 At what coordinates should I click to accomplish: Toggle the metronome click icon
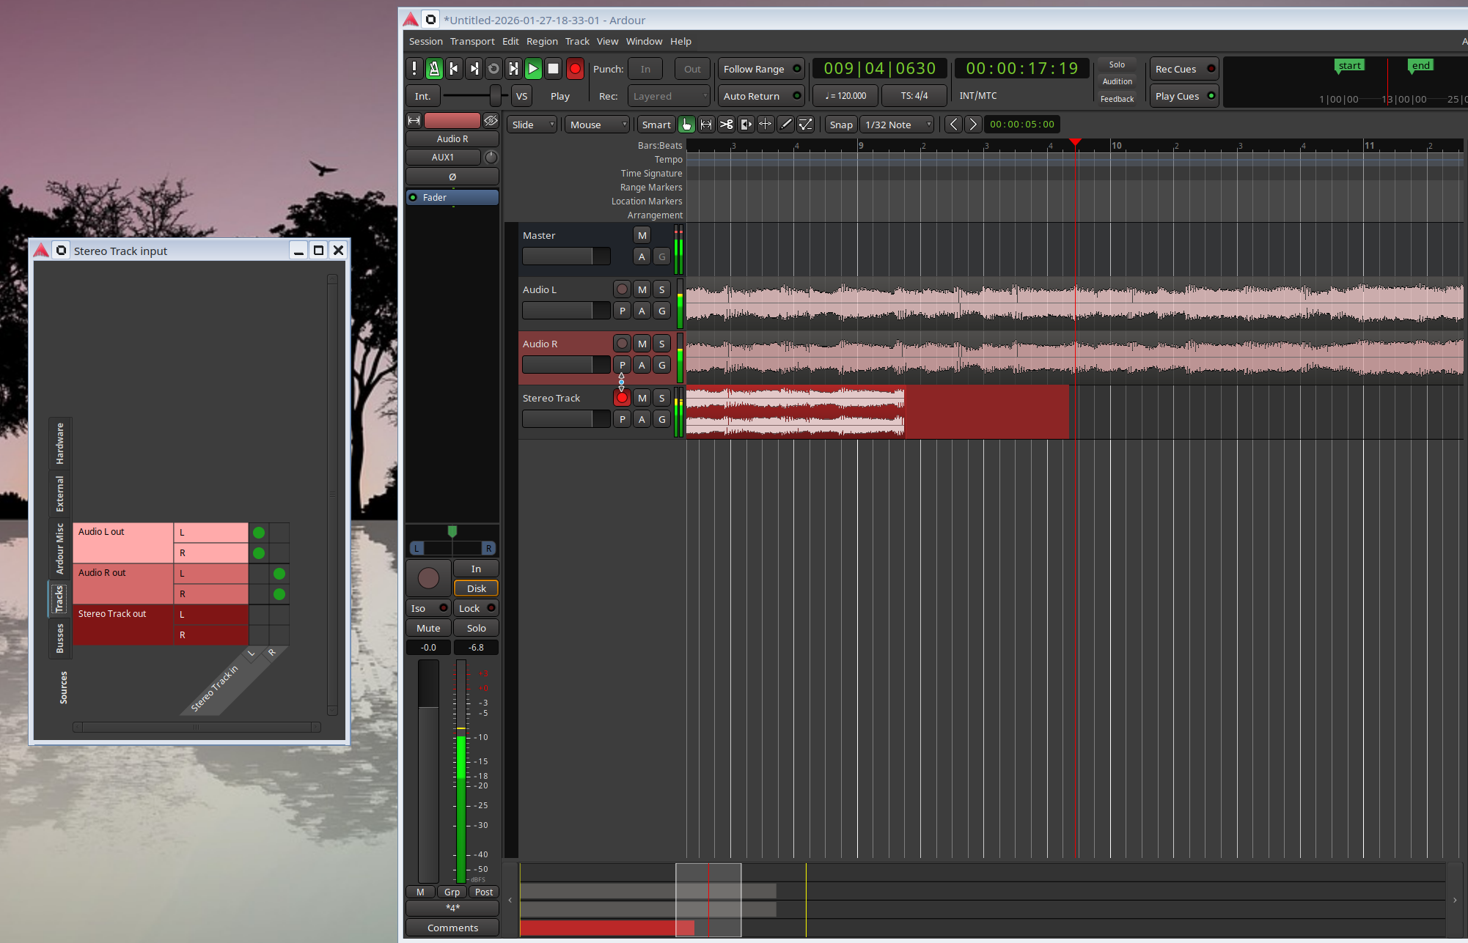pyautogui.click(x=434, y=69)
